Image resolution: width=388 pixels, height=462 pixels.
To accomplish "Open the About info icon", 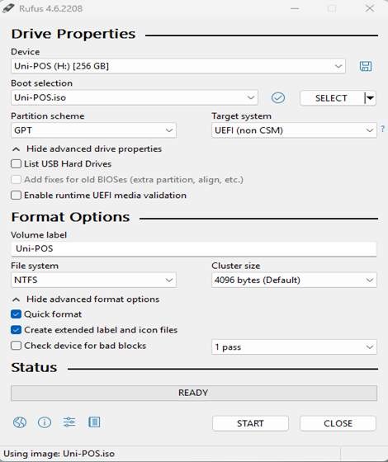I will pyautogui.click(x=45, y=422).
